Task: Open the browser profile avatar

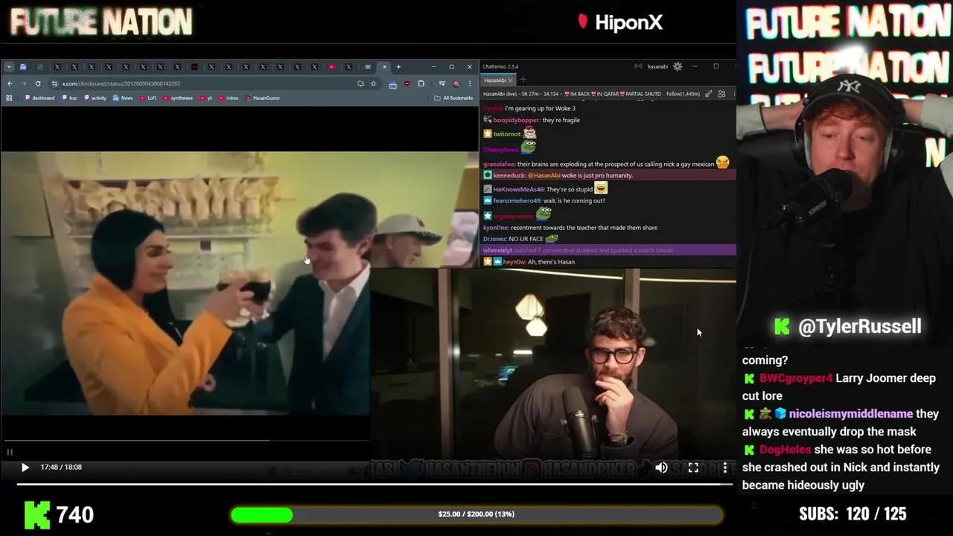Action: 456,83
